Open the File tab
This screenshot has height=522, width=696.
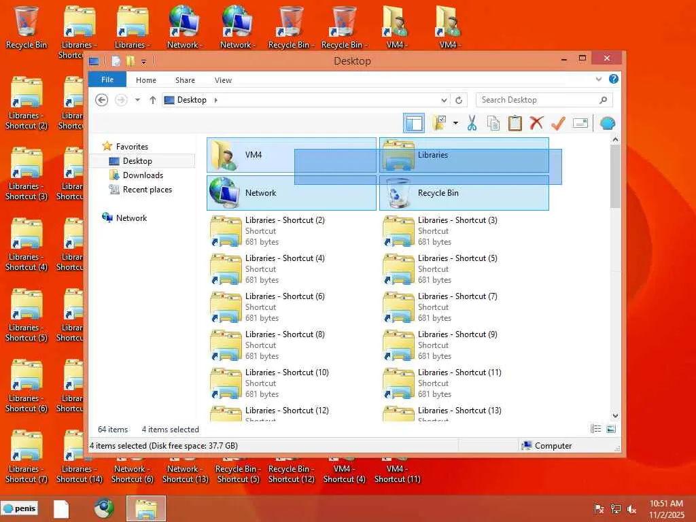[x=107, y=80]
